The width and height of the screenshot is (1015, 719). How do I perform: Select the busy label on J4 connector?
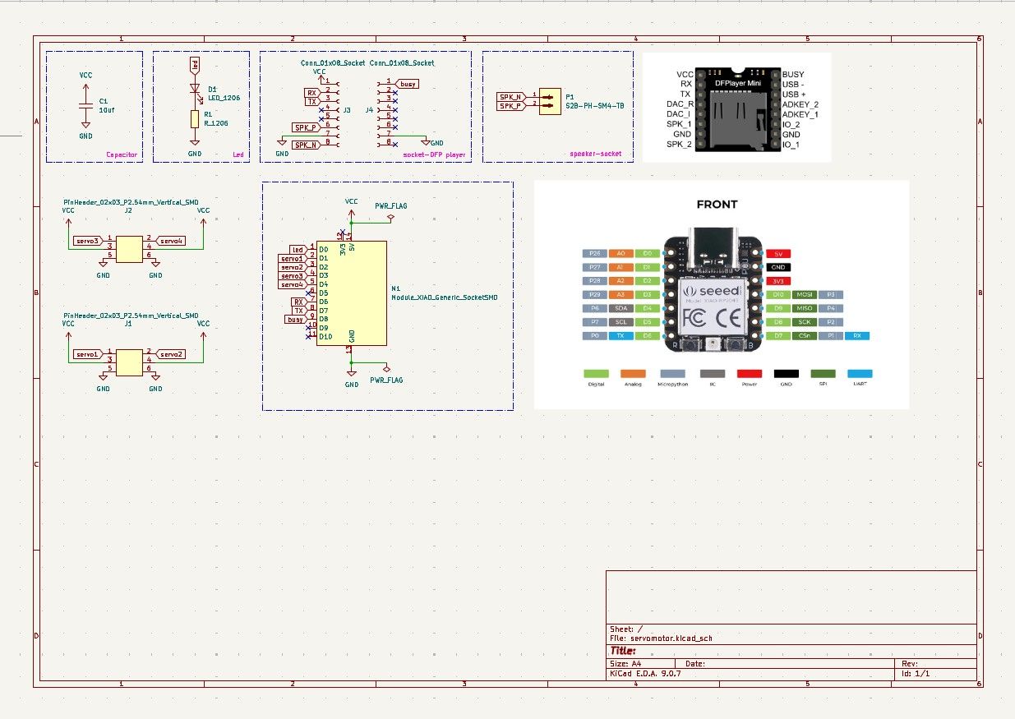pos(408,84)
